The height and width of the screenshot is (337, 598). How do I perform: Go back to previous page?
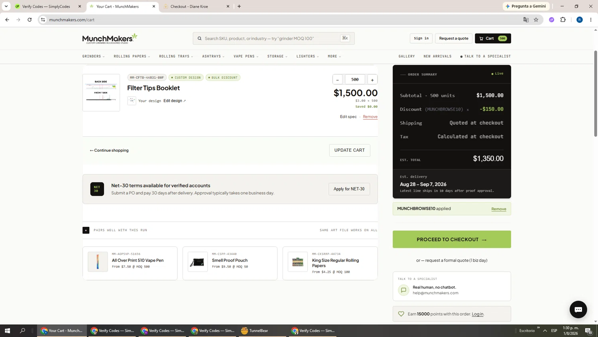(7, 20)
